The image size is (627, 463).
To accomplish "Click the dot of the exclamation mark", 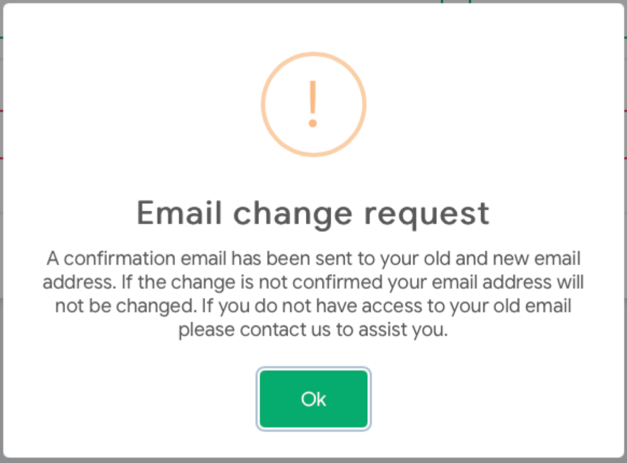I will (x=312, y=124).
